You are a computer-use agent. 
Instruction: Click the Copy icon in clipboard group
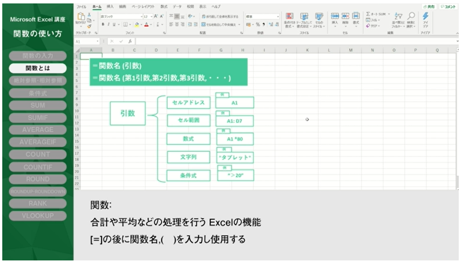click(x=89, y=21)
